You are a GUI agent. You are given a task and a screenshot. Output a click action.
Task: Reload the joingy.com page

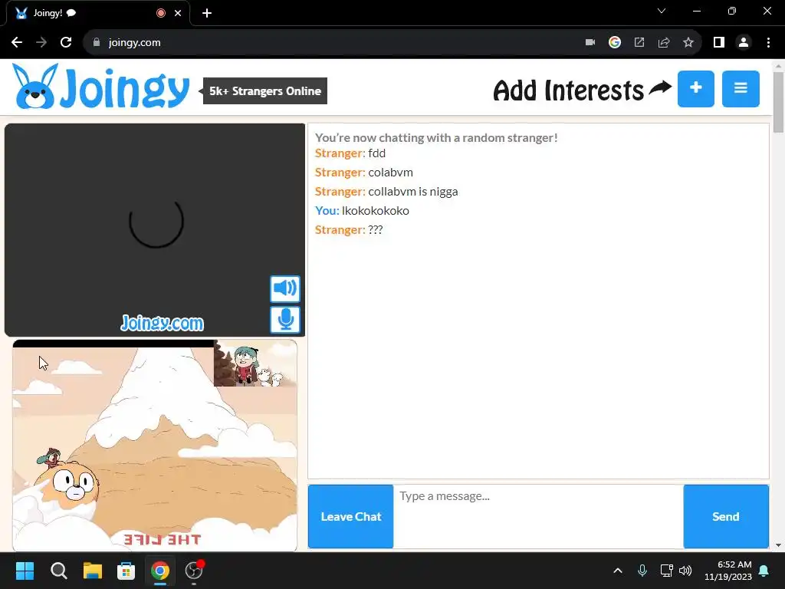[66, 43]
